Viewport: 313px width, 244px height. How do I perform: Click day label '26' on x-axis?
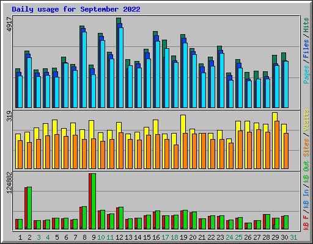click(x=248, y=237)
